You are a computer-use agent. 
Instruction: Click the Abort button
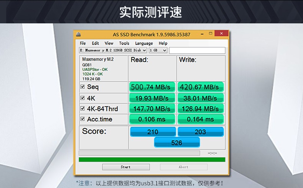pos(184,167)
